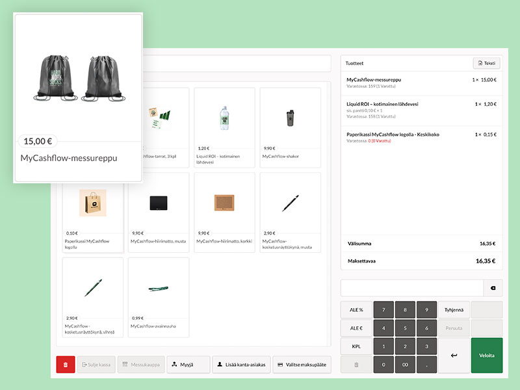This screenshot has height=390, width=520.
Task: Select Paperikassi MyCashflow logolla product
Action: (x=93, y=218)
